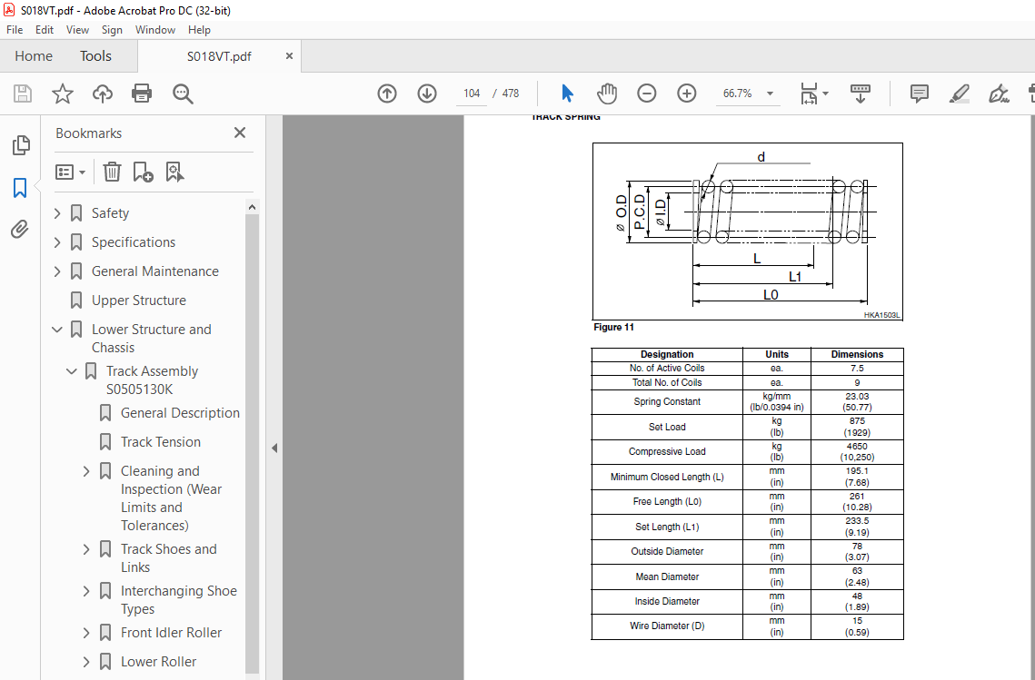Viewport: 1035px width, 680px height.
Task: Click the page number field
Action: 472,94
